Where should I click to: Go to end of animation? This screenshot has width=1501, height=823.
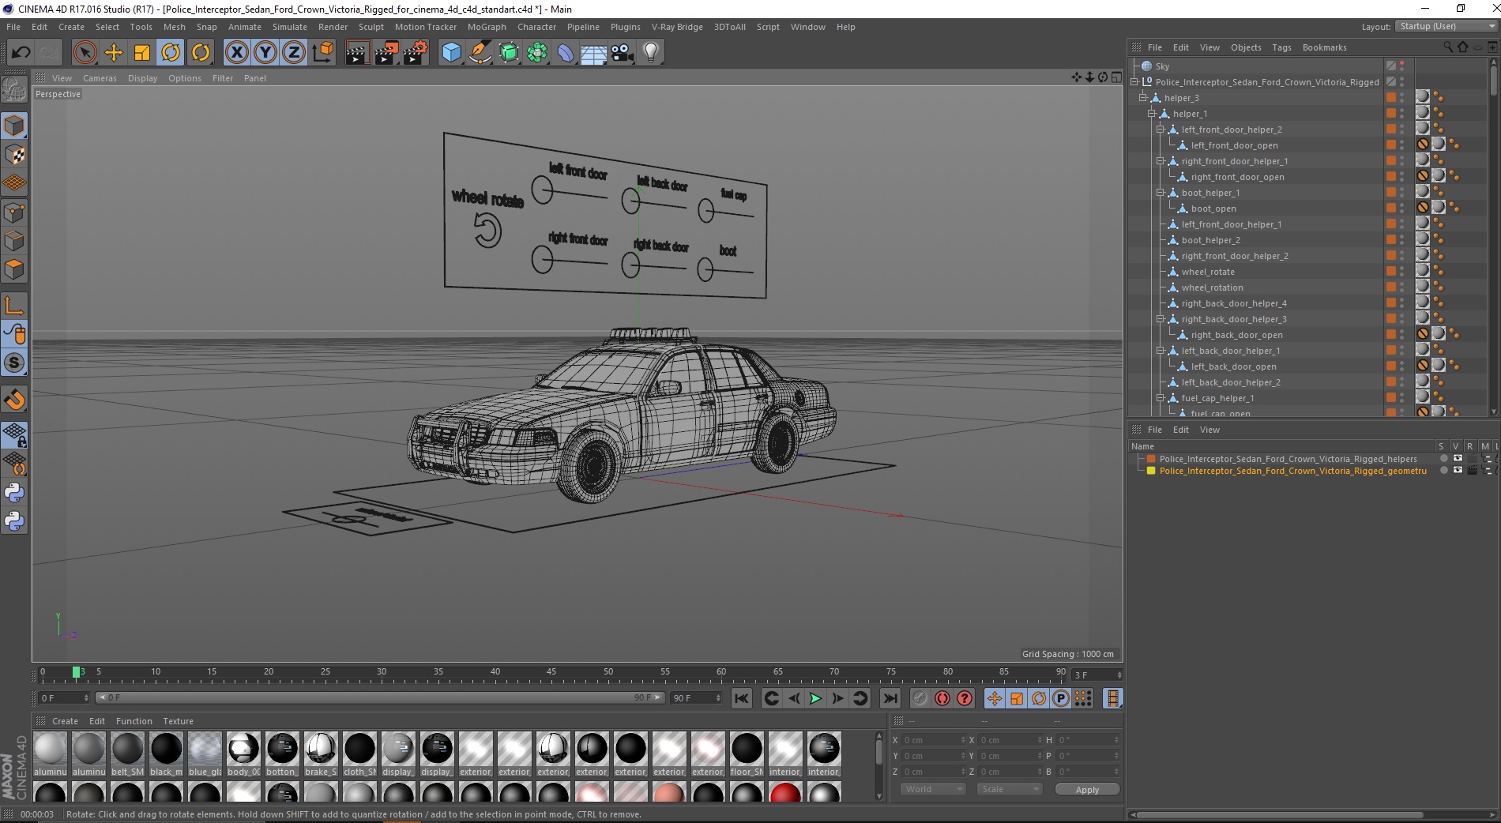890,698
